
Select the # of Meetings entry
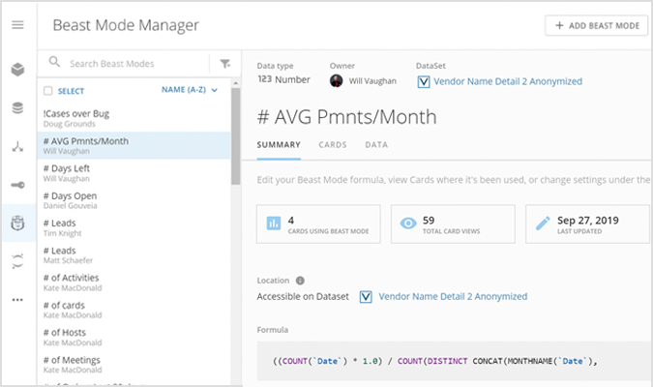[134, 365]
